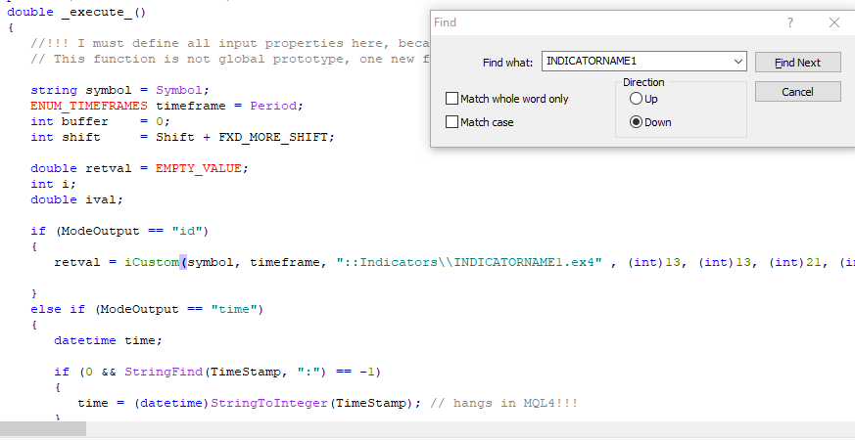Screen dimensions: 855x440
Task: Click the "hangs in MQL4!!!" comment
Action: (503, 404)
